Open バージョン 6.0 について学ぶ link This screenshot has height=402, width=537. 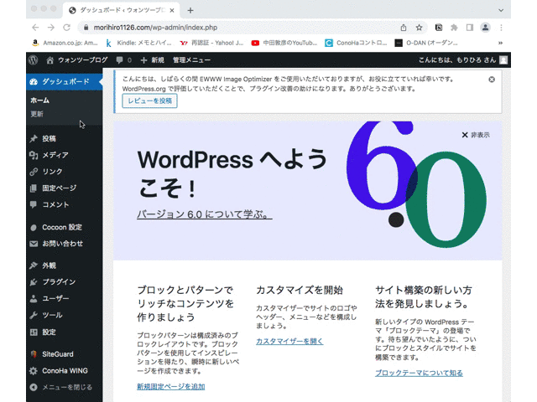(205, 214)
